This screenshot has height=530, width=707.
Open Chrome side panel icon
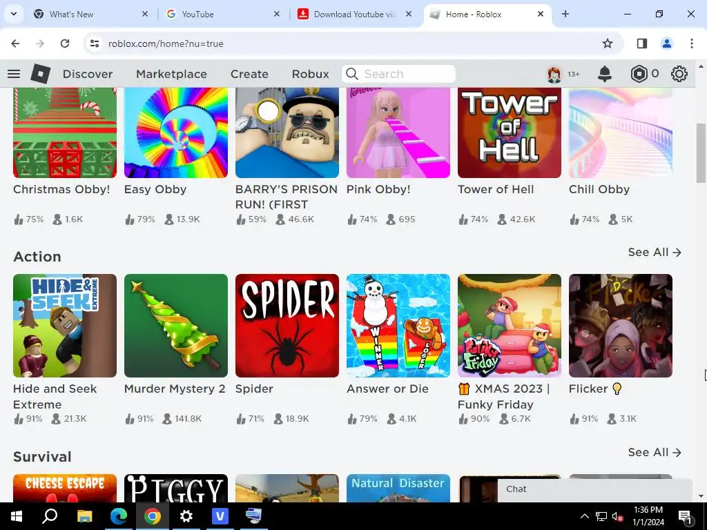pyautogui.click(x=641, y=43)
